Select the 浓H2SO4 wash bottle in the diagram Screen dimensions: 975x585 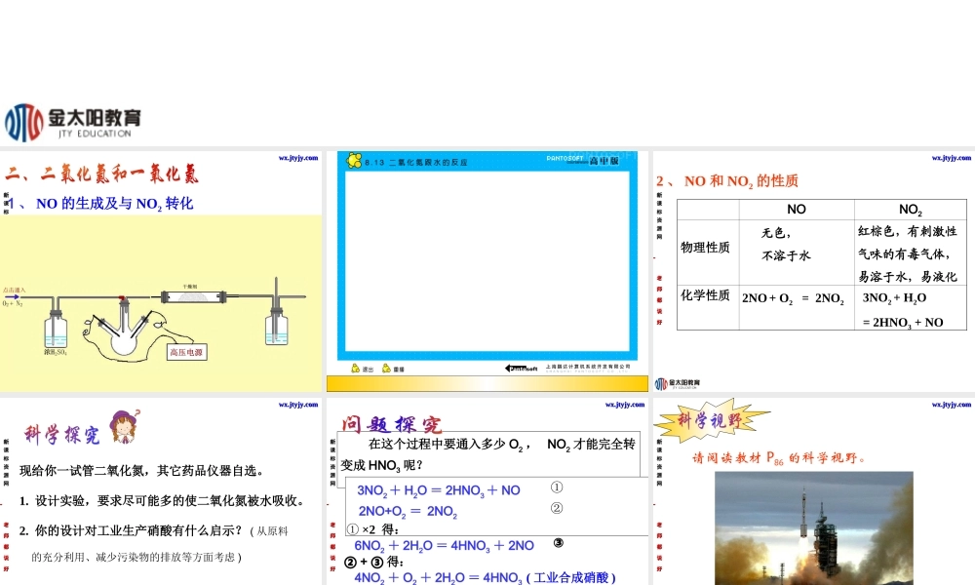(x=56, y=331)
